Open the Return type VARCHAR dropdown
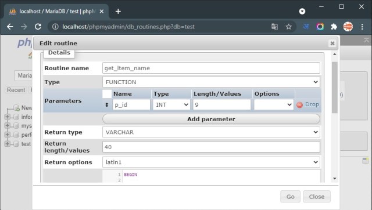Viewport: 372px width, 210px height. click(211, 132)
